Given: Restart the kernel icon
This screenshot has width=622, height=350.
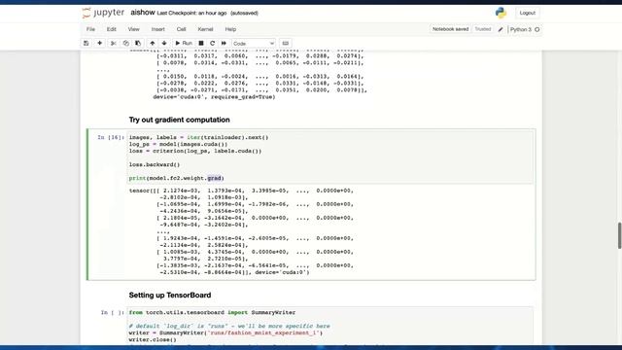Looking at the screenshot, I should pyautogui.click(x=212, y=43).
